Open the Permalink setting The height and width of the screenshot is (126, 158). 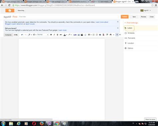click(x=141, y=38)
